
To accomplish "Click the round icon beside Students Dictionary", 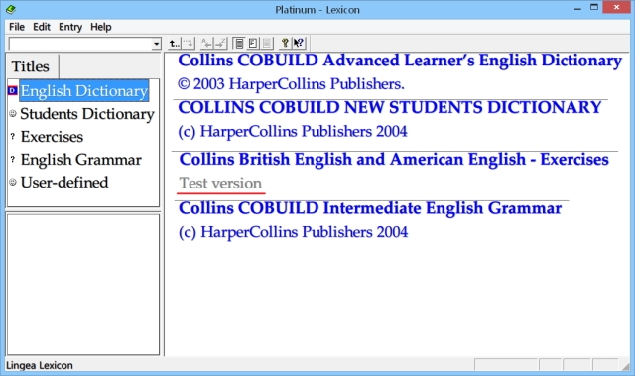I will click(13, 114).
